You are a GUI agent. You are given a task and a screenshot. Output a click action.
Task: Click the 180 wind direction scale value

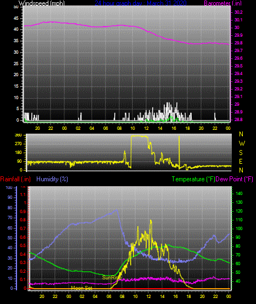[x=18, y=153]
